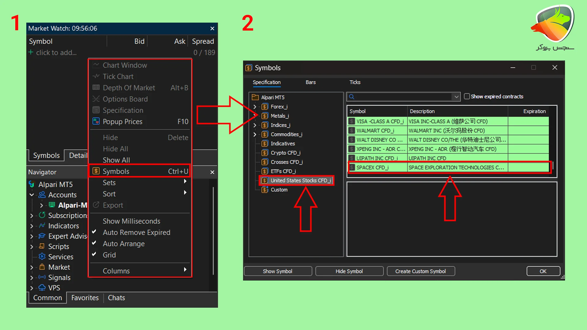Click the Indices_i group dollar icon
Viewport: 587px width, 330px height.
coord(265,125)
